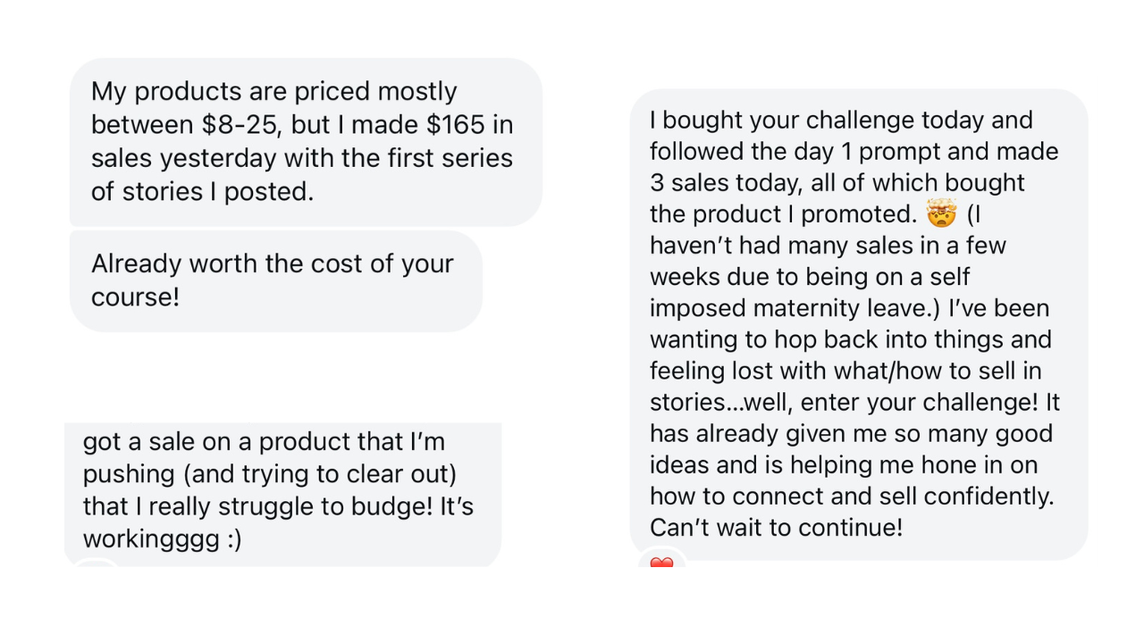This screenshot has width=1144, height=643.
Task: Tap the 'got a sale on a product' bubble
Action: pos(283,494)
